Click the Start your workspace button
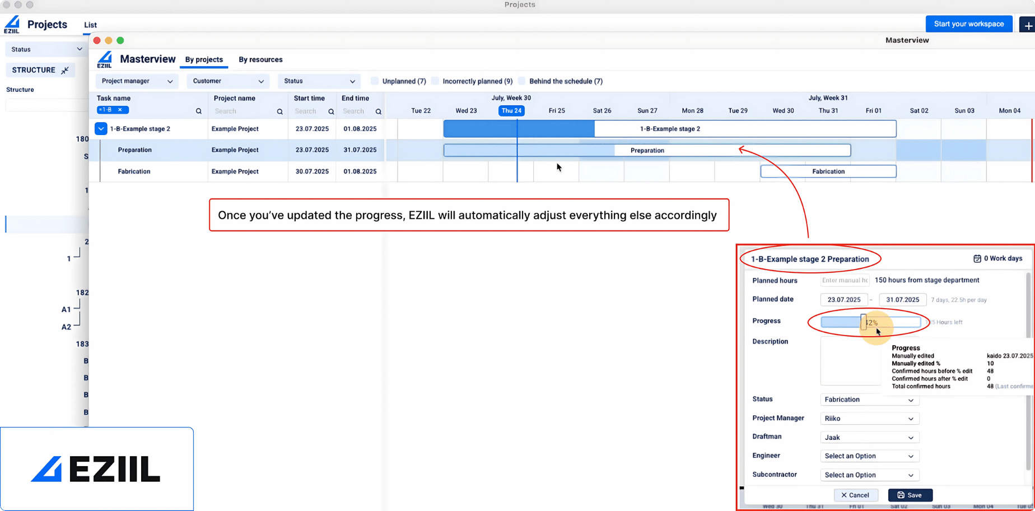Screen dimensions: 1035x511 969,24
